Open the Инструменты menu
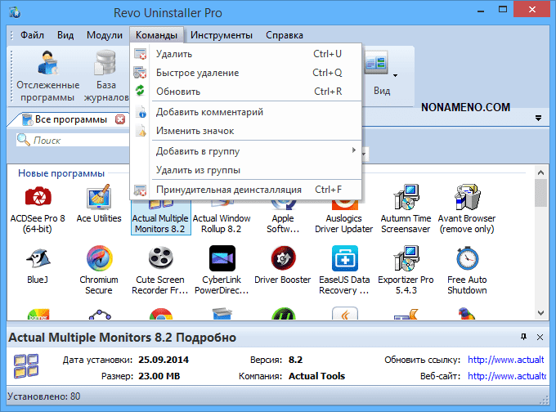 pyautogui.click(x=221, y=35)
